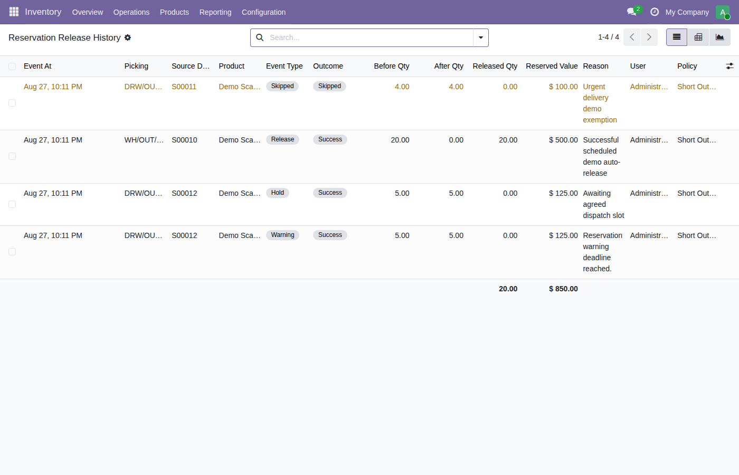
Task: Select the Warning event row checkbox
Action: [x=12, y=252]
